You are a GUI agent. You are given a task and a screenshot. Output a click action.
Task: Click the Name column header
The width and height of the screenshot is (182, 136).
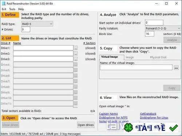17,43
